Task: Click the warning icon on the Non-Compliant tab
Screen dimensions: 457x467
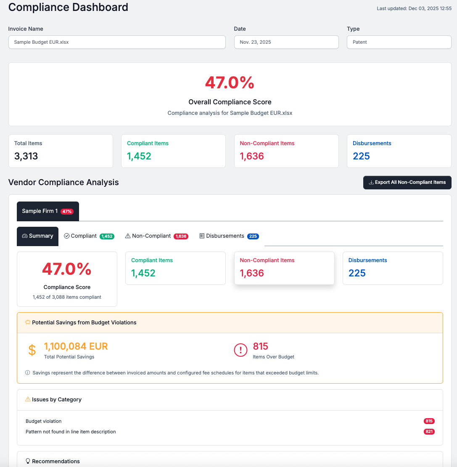Action: [x=127, y=236]
